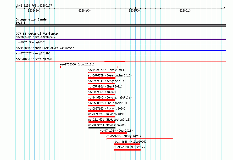Open nsv3929341 (Wenger2019) label

106,81
